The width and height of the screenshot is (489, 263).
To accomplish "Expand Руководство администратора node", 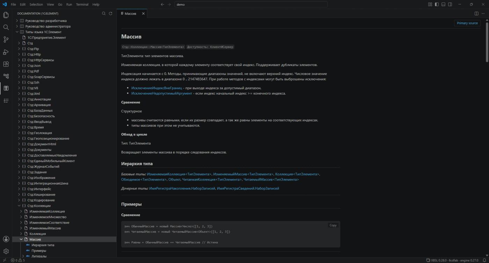I will [x=17, y=26].
